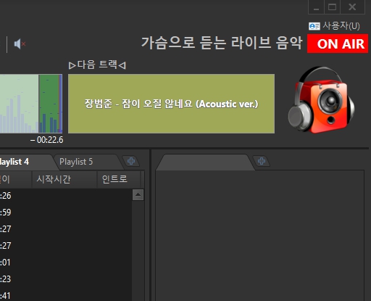Switch to the Playlist 5 tab
This screenshot has height=301, width=371.
[76, 162]
